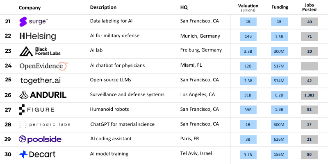Select Anduril's 1,383 jobs posted cell
Screen dimensions: 328x164
click(309, 95)
